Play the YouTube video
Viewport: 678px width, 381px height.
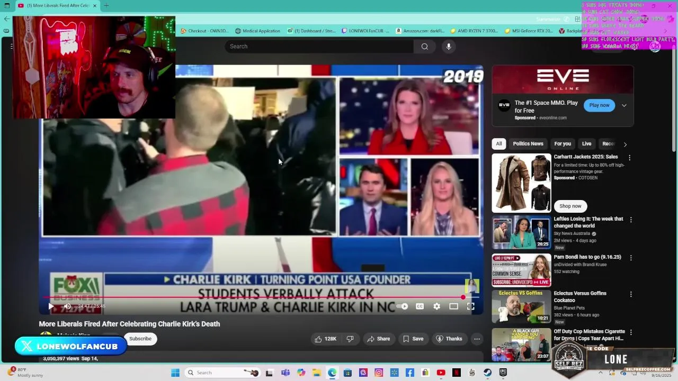(x=51, y=306)
